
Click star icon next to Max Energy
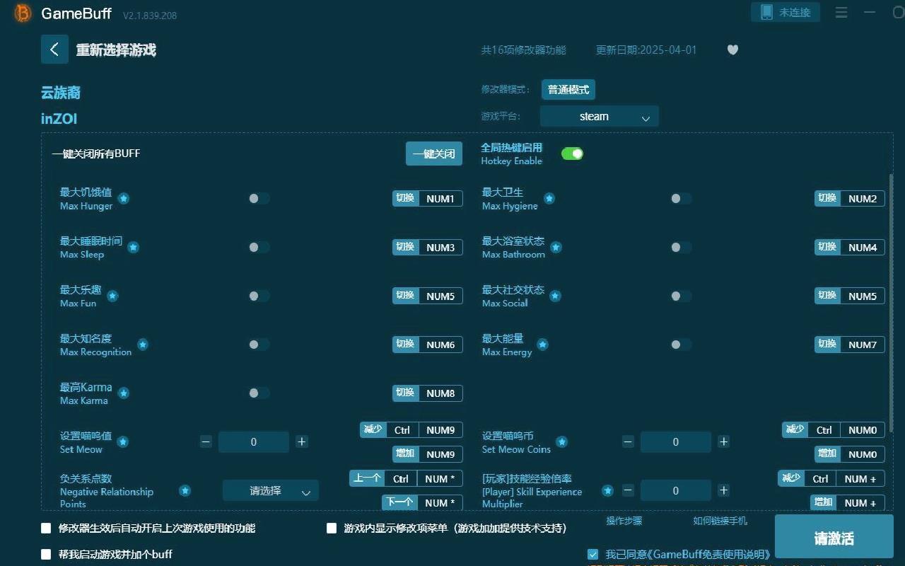pos(542,345)
